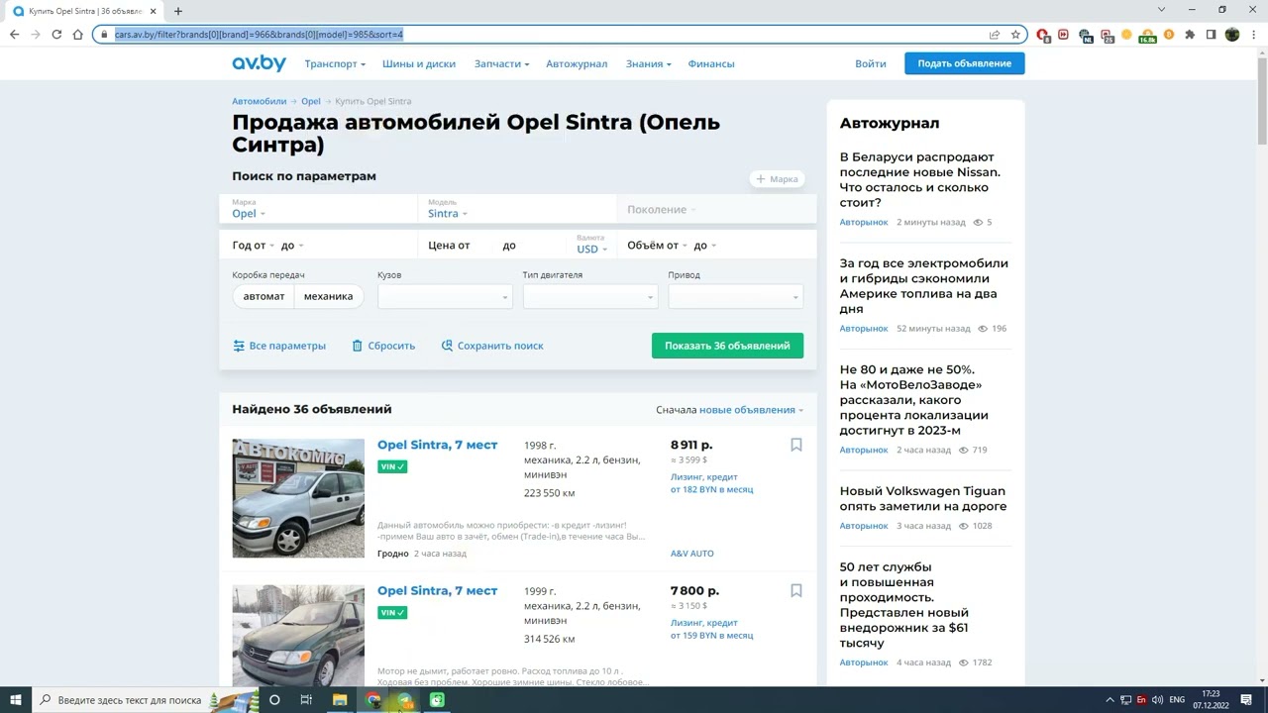Share this page from the address bar
This screenshot has width=1268, height=713.
pyautogui.click(x=995, y=35)
